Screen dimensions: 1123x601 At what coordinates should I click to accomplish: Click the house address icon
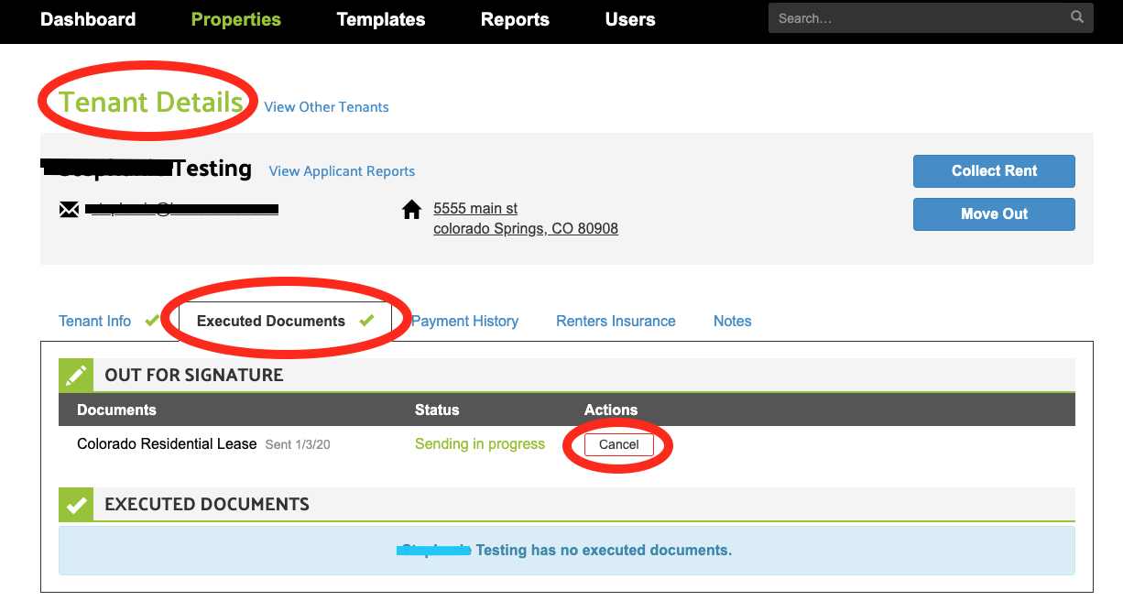click(412, 210)
